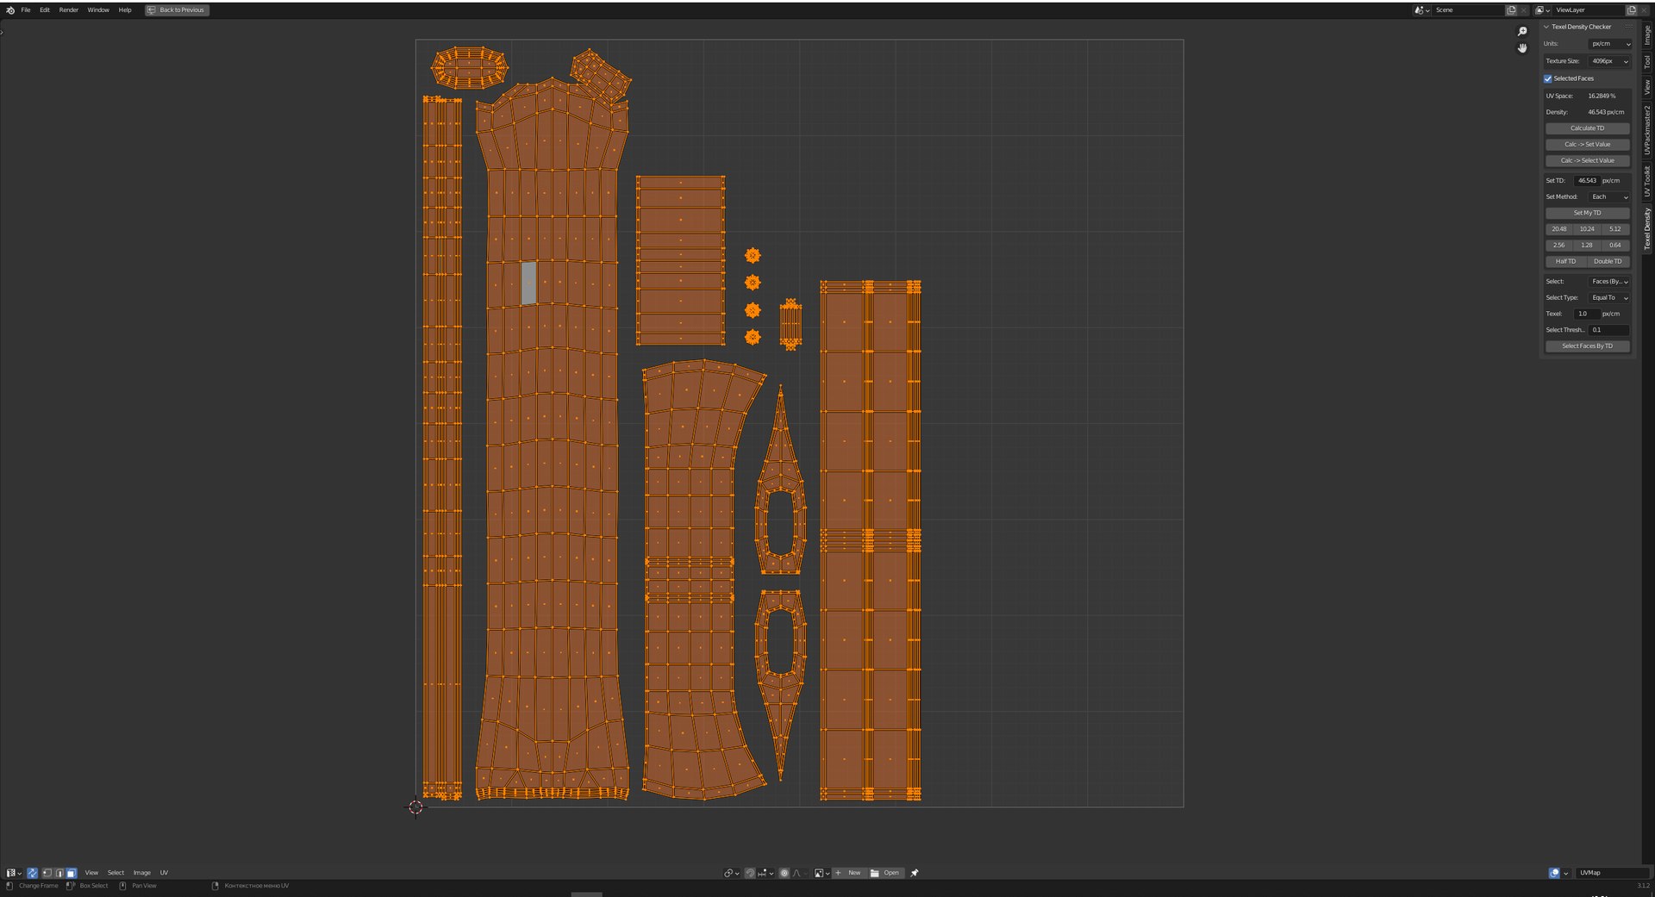1655x897 pixels.
Task: Click the UVMap overlay icon at bottom right
Action: click(1554, 873)
